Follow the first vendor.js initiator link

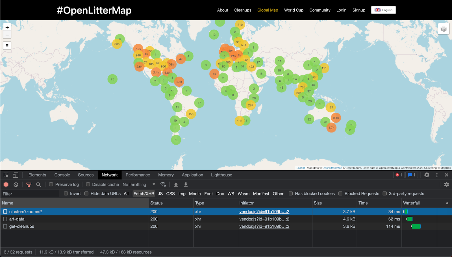point(264,212)
